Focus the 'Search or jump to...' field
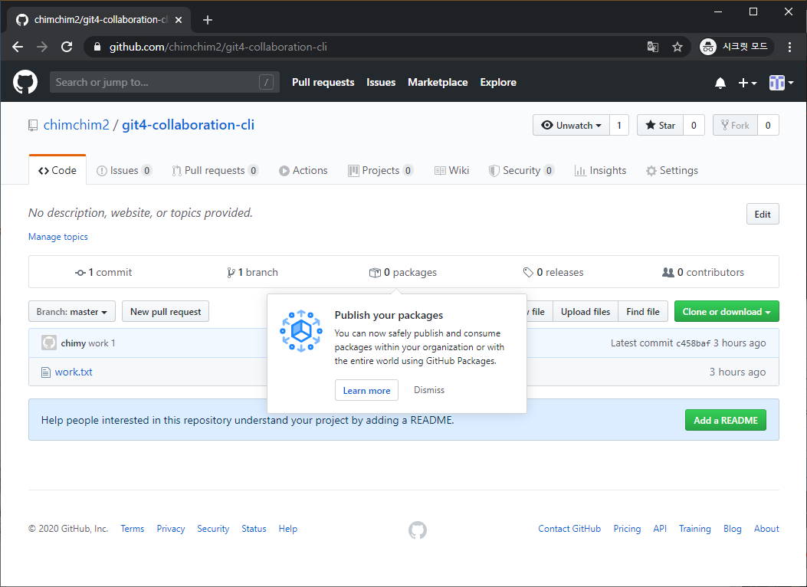Viewport: 807px width, 587px height. [x=165, y=82]
